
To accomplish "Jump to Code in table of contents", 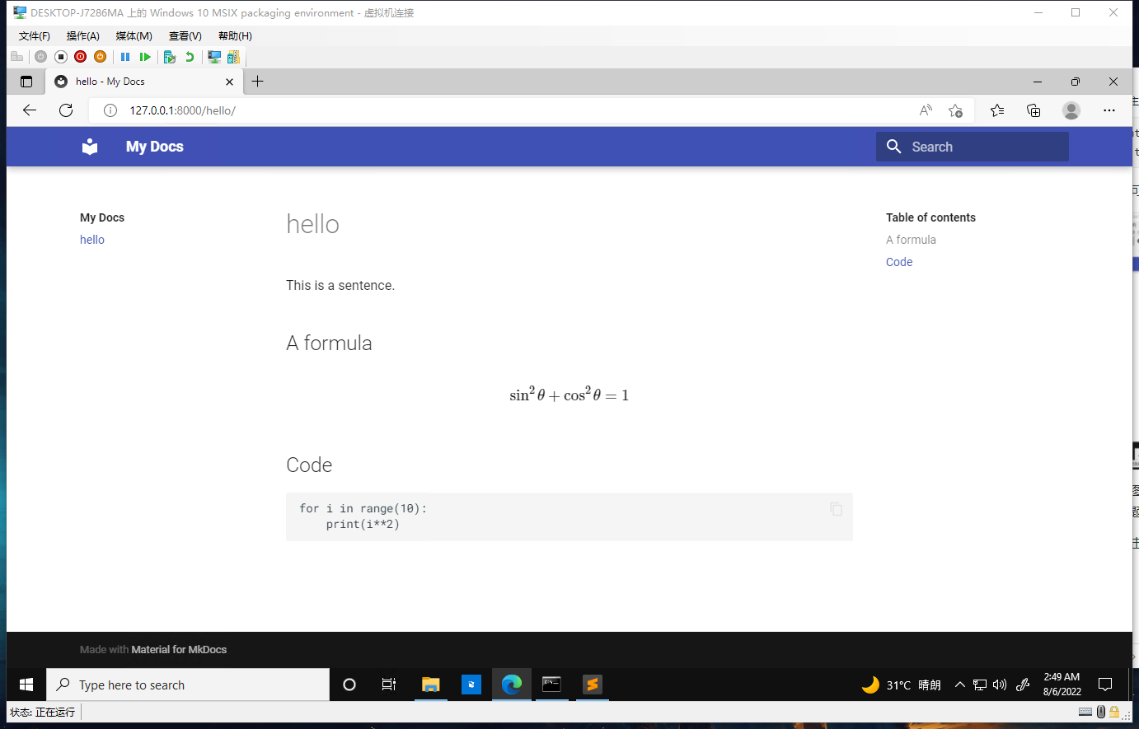I will click(899, 262).
